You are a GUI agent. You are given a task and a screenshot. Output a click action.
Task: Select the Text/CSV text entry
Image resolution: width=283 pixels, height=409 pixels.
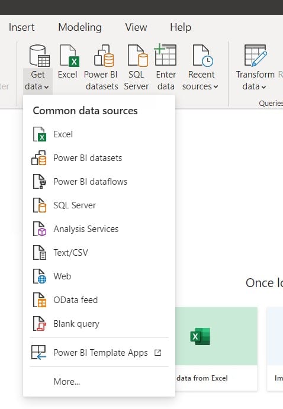(70, 253)
